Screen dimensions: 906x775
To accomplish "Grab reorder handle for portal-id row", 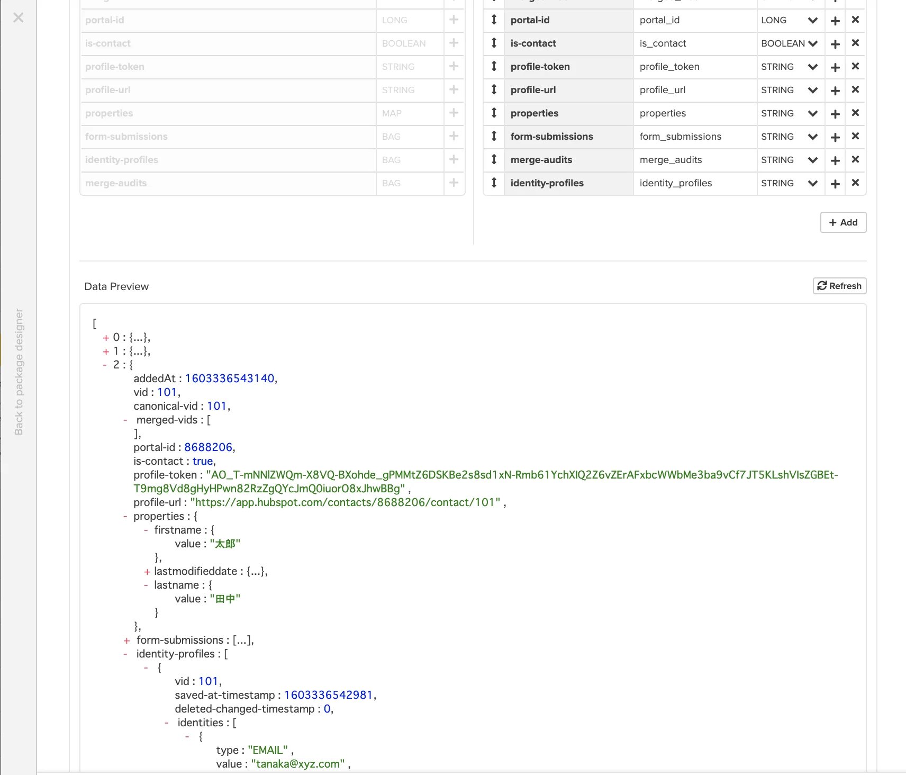I will 494,20.
